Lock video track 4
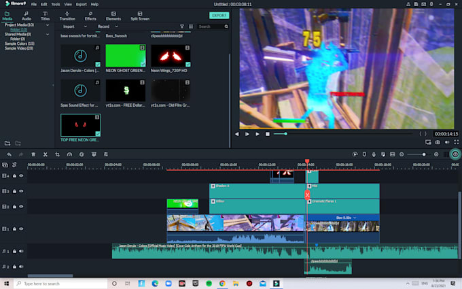The width and height of the screenshot is (462, 289). (x=14, y=175)
